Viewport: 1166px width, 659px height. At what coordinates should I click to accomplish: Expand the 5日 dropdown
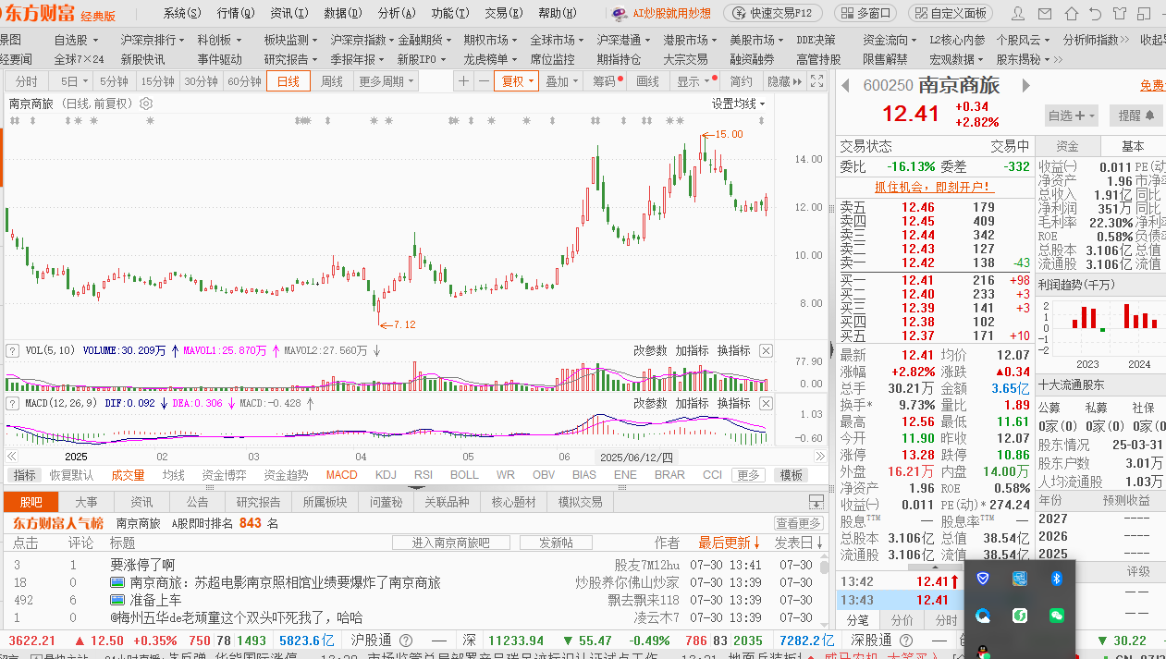pyautogui.click(x=74, y=80)
